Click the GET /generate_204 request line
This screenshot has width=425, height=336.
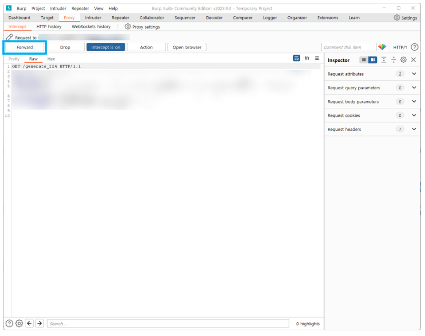(46, 67)
